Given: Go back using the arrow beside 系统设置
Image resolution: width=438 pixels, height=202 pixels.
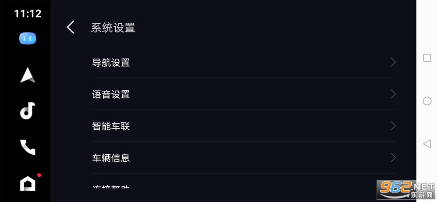Looking at the screenshot, I should pos(71,28).
